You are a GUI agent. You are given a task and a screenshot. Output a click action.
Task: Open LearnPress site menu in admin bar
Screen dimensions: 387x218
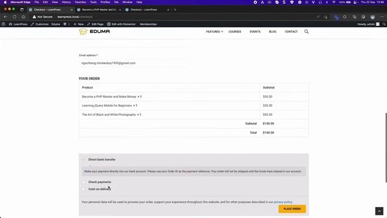click(18, 24)
